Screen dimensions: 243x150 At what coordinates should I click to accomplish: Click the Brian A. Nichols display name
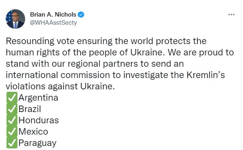53,15
